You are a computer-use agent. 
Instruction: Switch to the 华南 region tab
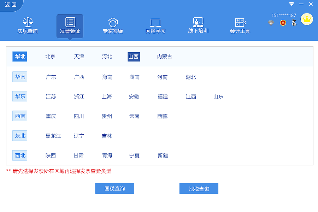point(20,76)
